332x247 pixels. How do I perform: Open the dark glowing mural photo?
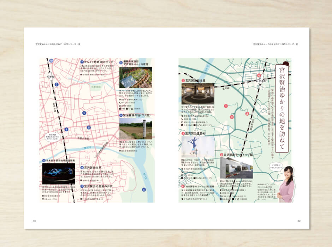(x=58, y=174)
